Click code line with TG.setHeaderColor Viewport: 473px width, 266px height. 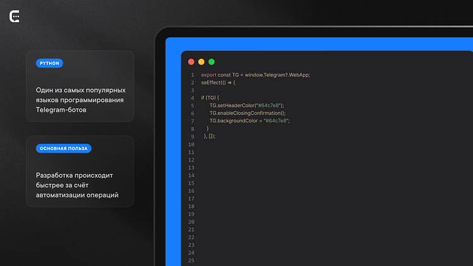pos(247,105)
